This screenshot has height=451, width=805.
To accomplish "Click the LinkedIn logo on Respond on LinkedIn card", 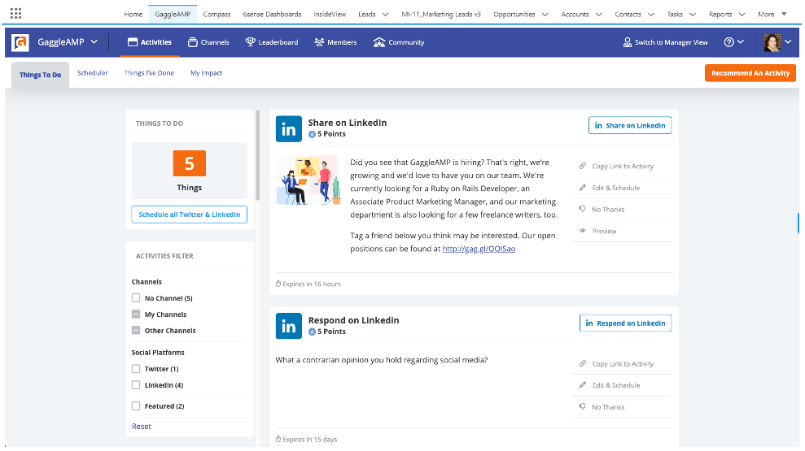I will coord(288,326).
